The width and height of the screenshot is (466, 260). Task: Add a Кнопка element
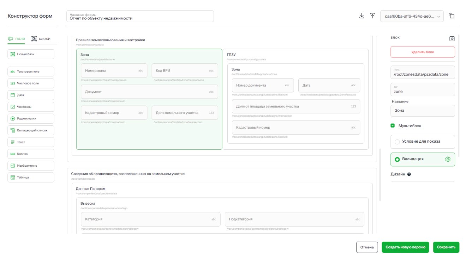31,154
